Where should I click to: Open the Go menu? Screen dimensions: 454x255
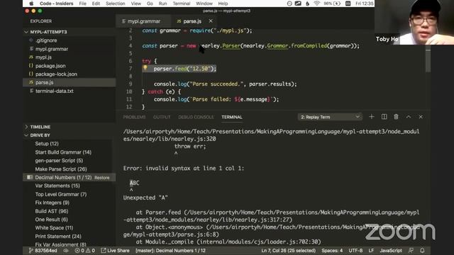150,4
